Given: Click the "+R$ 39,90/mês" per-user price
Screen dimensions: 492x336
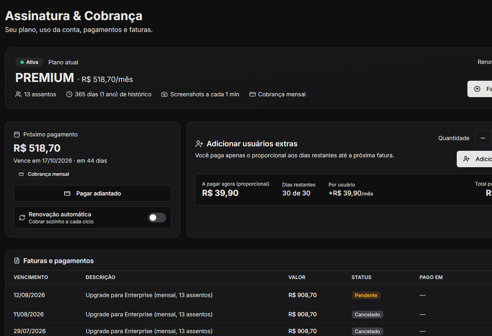Looking at the screenshot, I should click(351, 193).
